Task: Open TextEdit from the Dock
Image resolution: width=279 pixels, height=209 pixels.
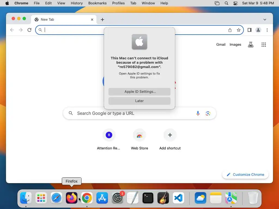Action: (x=133, y=198)
